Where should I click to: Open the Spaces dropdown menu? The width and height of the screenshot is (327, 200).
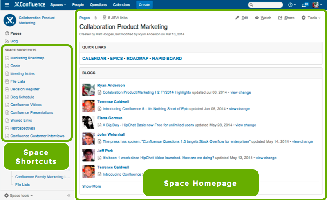pos(58,4)
